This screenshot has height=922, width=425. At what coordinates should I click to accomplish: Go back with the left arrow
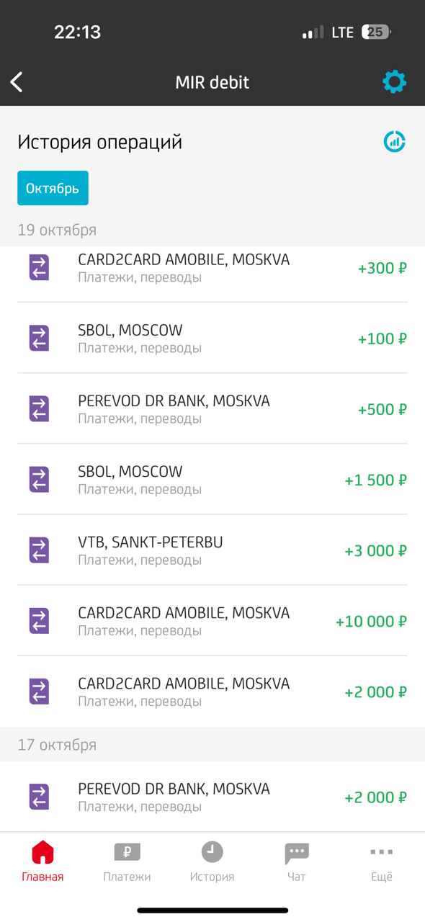click(x=16, y=81)
